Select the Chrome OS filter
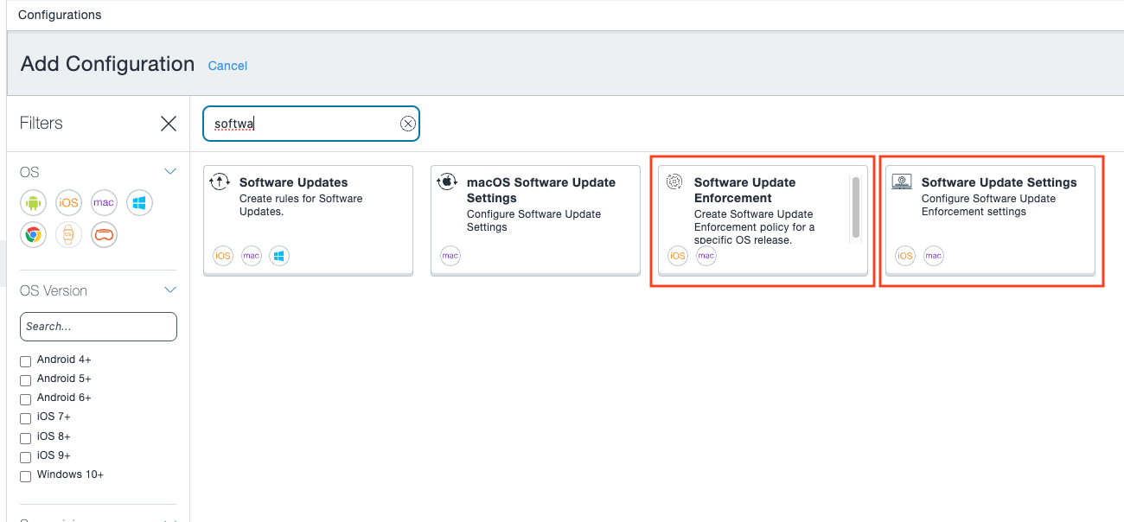The image size is (1124, 522). [33, 234]
